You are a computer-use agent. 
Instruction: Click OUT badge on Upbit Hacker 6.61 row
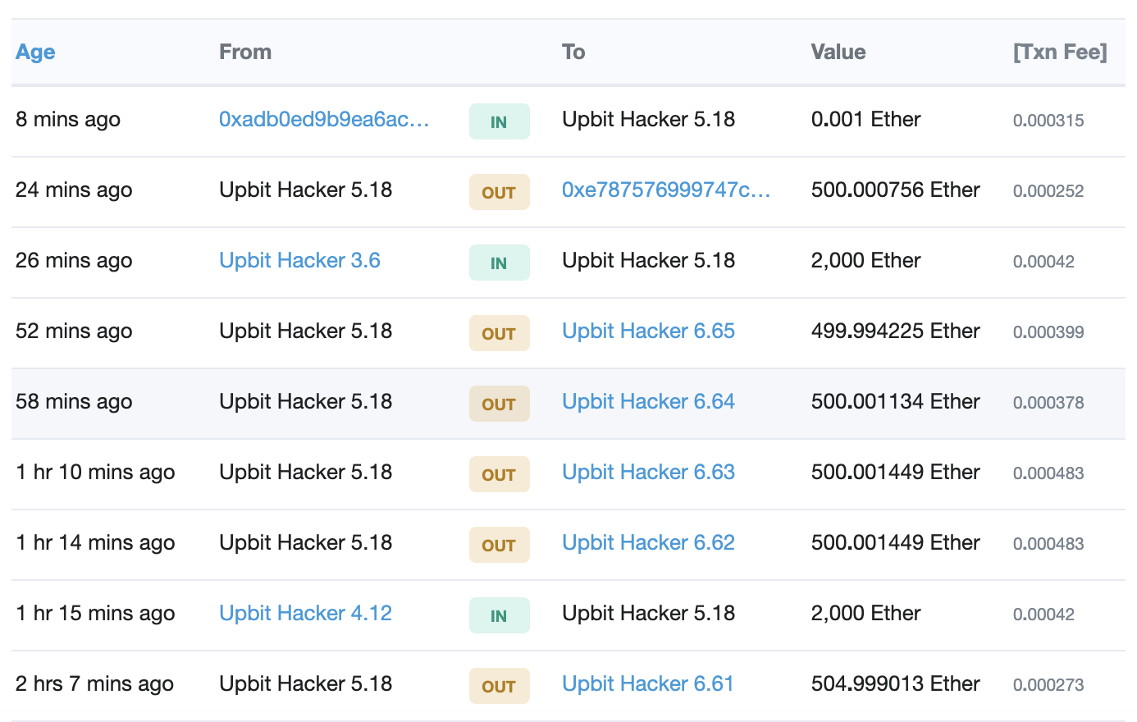click(x=499, y=687)
